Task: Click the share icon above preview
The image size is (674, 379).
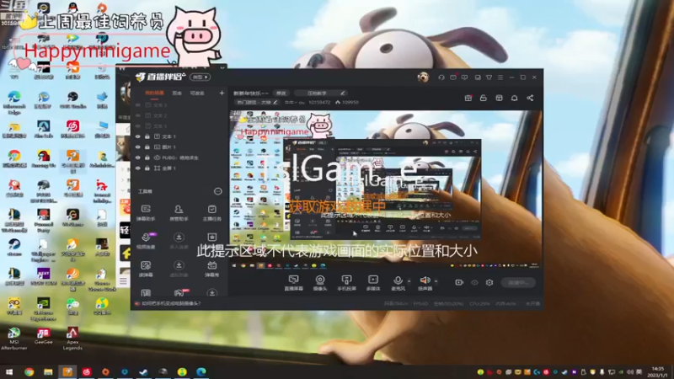Action: point(530,98)
